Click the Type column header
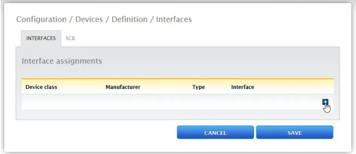Image resolution: width=356 pixels, height=154 pixels. click(x=198, y=87)
